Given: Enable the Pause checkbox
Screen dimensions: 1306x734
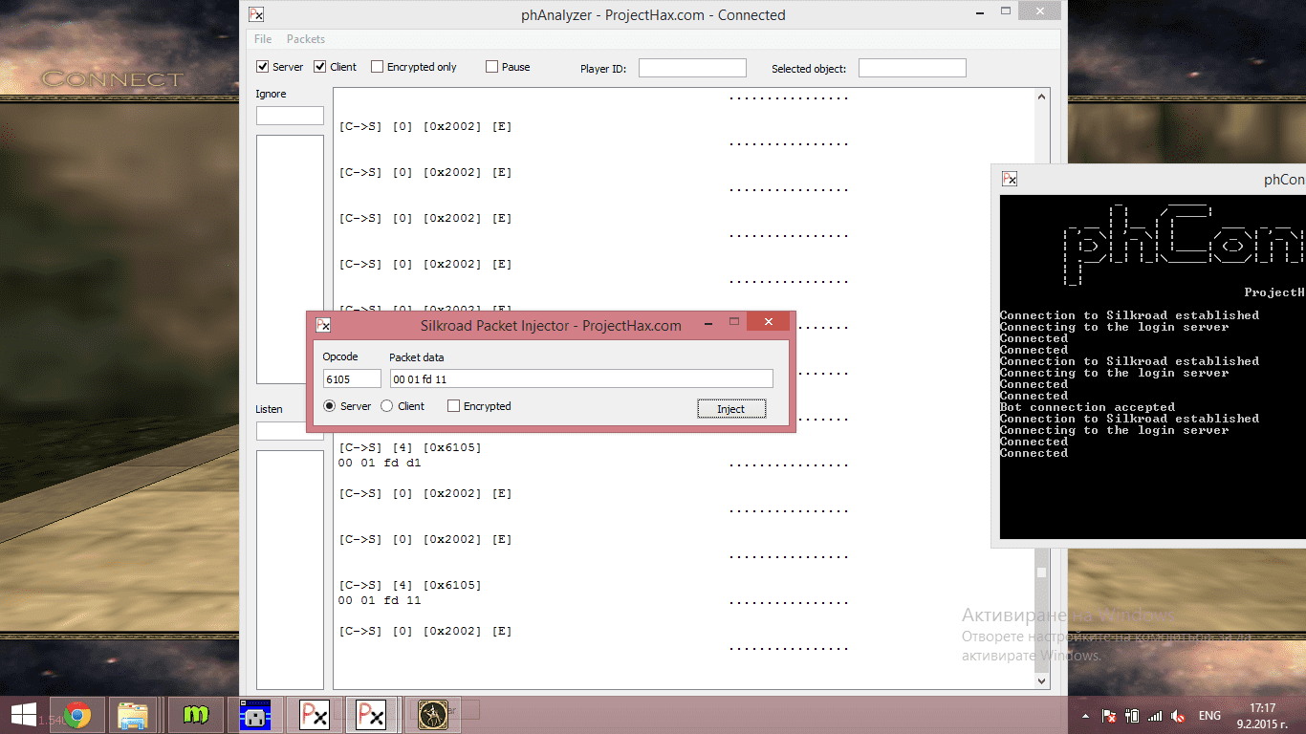Looking at the screenshot, I should [x=508, y=67].
